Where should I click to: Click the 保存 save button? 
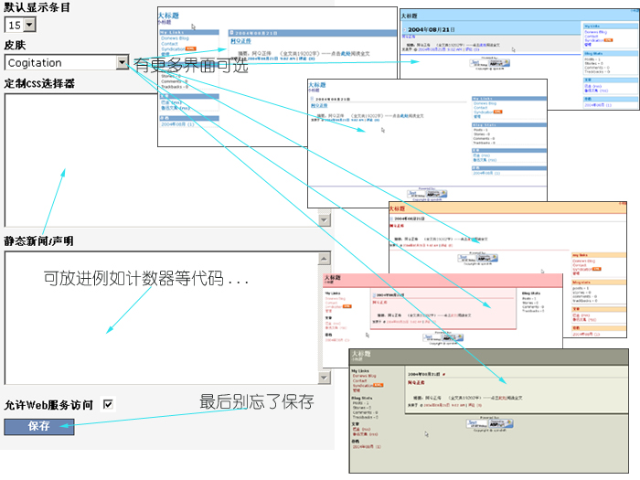[39, 426]
